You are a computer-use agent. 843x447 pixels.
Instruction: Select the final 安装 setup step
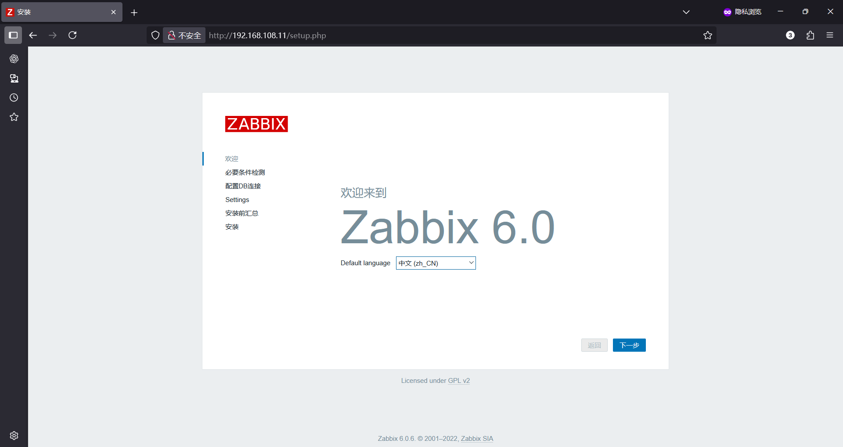tap(232, 227)
